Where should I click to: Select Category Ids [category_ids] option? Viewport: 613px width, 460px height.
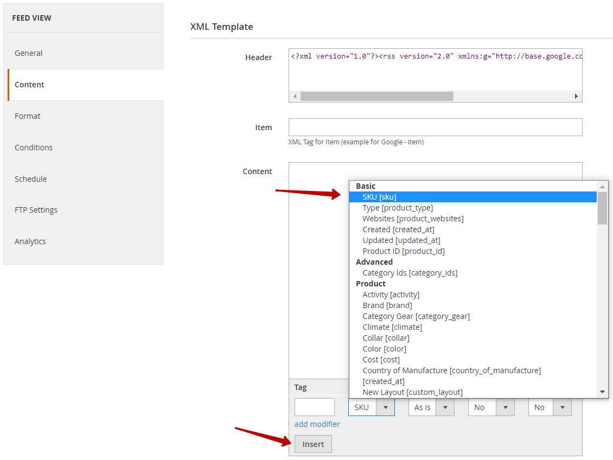[x=472, y=273]
